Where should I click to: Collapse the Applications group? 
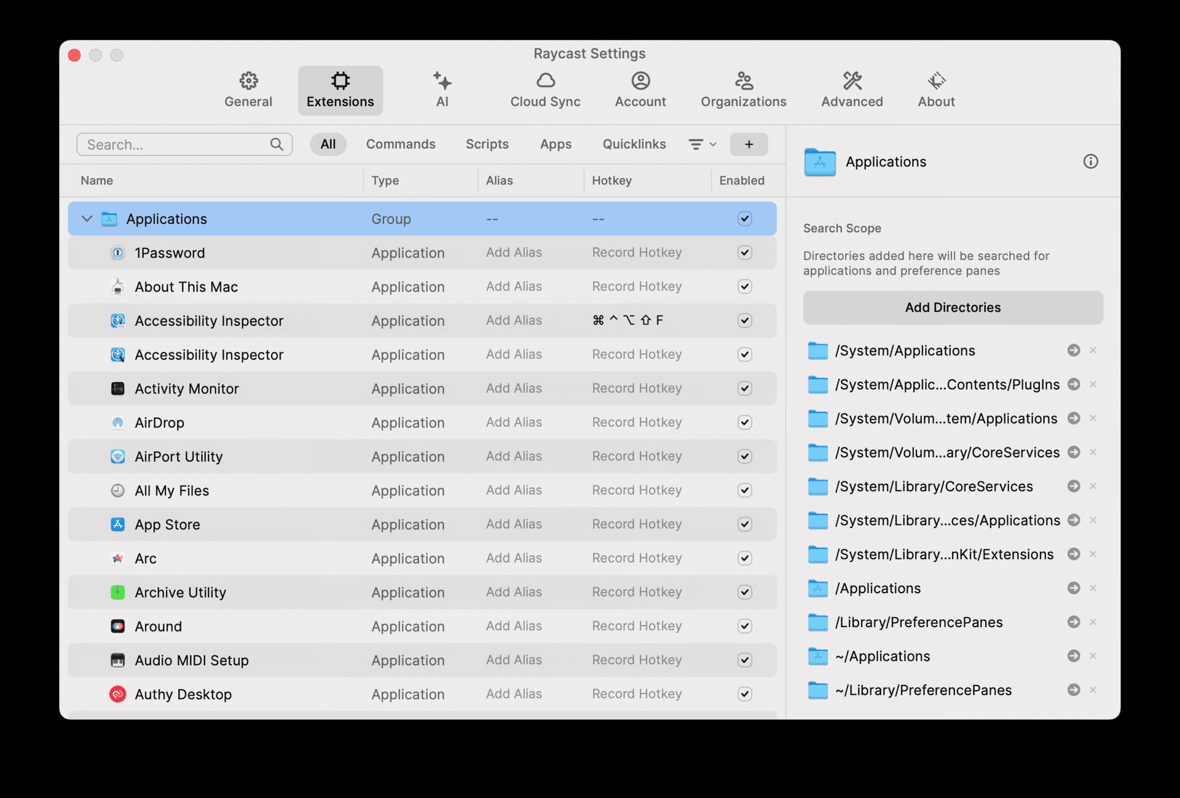87,218
